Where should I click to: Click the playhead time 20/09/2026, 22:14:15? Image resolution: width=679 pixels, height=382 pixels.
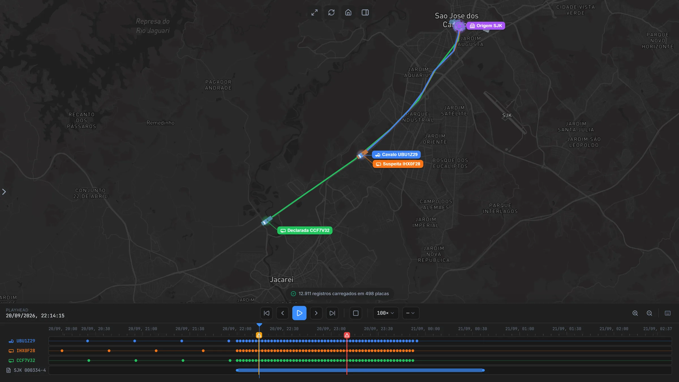[35, 316]
